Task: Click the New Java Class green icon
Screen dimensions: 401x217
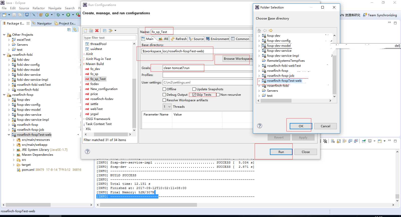Action: tap(47, 15)
